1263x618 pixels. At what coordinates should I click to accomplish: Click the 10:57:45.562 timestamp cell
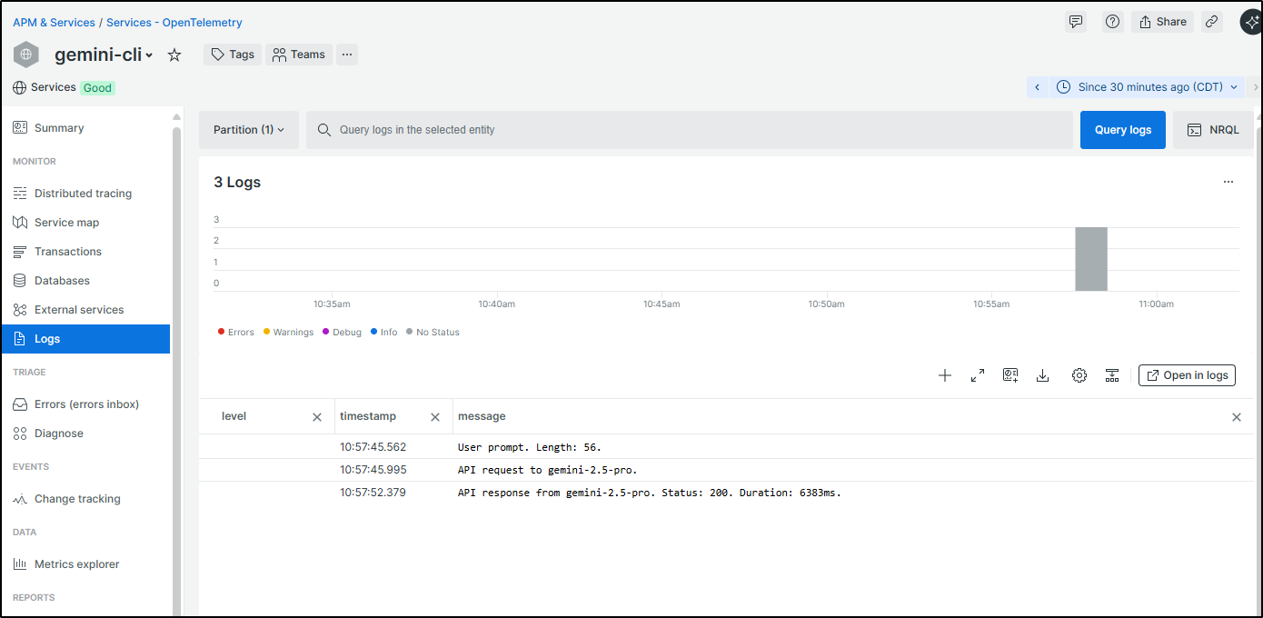tap(373, 447)
